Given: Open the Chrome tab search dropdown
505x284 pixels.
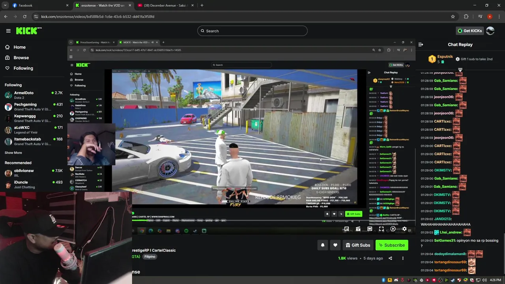Looking at the screenshot, I should [x=5, y=5].
